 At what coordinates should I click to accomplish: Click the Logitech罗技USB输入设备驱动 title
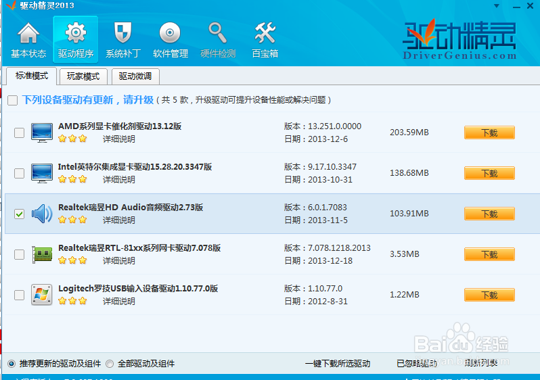(x=138, y=289)
